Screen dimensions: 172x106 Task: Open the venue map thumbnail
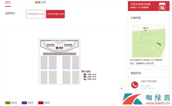(x=148, y=41)
